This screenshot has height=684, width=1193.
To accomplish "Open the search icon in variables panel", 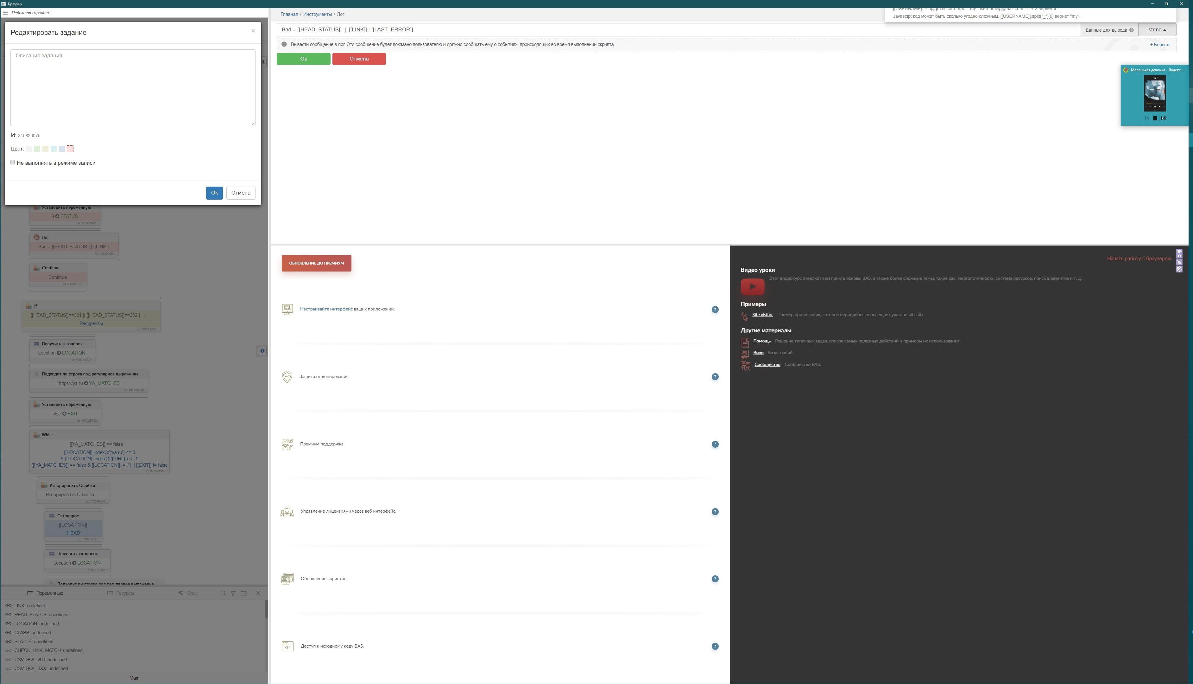I will (223, 593).
